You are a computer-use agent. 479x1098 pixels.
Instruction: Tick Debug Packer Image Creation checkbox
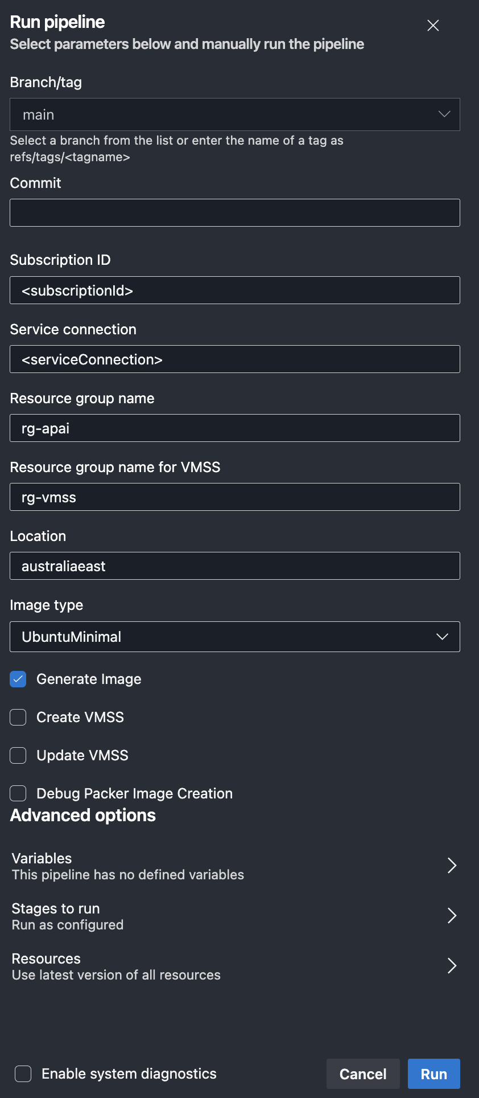coord(18,793)
